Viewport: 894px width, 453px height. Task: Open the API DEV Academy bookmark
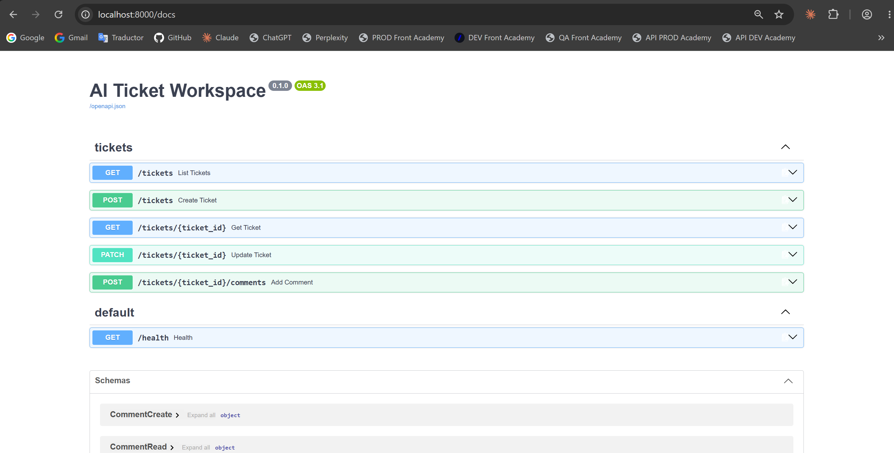(759, 37)
